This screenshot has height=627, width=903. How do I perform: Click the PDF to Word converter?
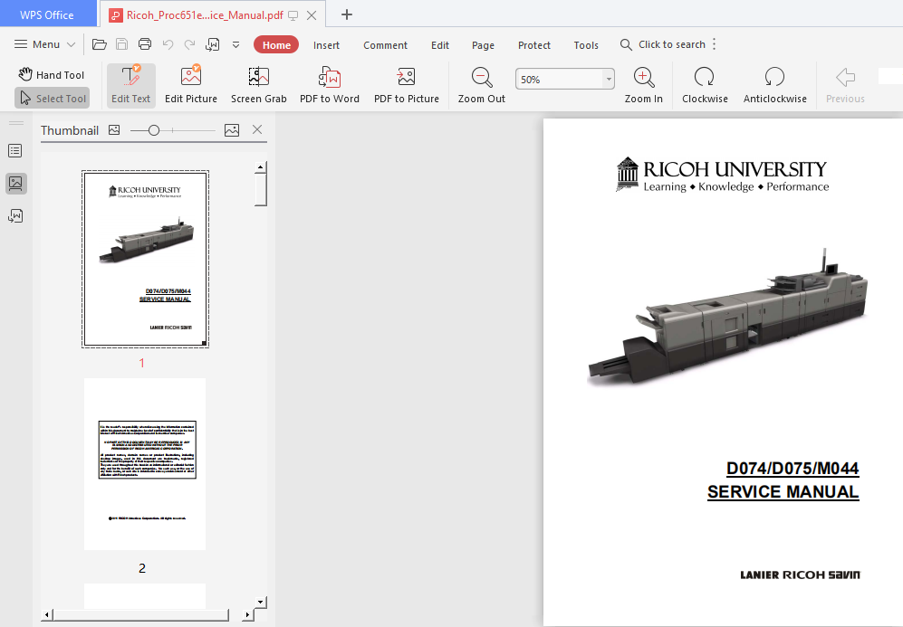[x=330, y=85]
